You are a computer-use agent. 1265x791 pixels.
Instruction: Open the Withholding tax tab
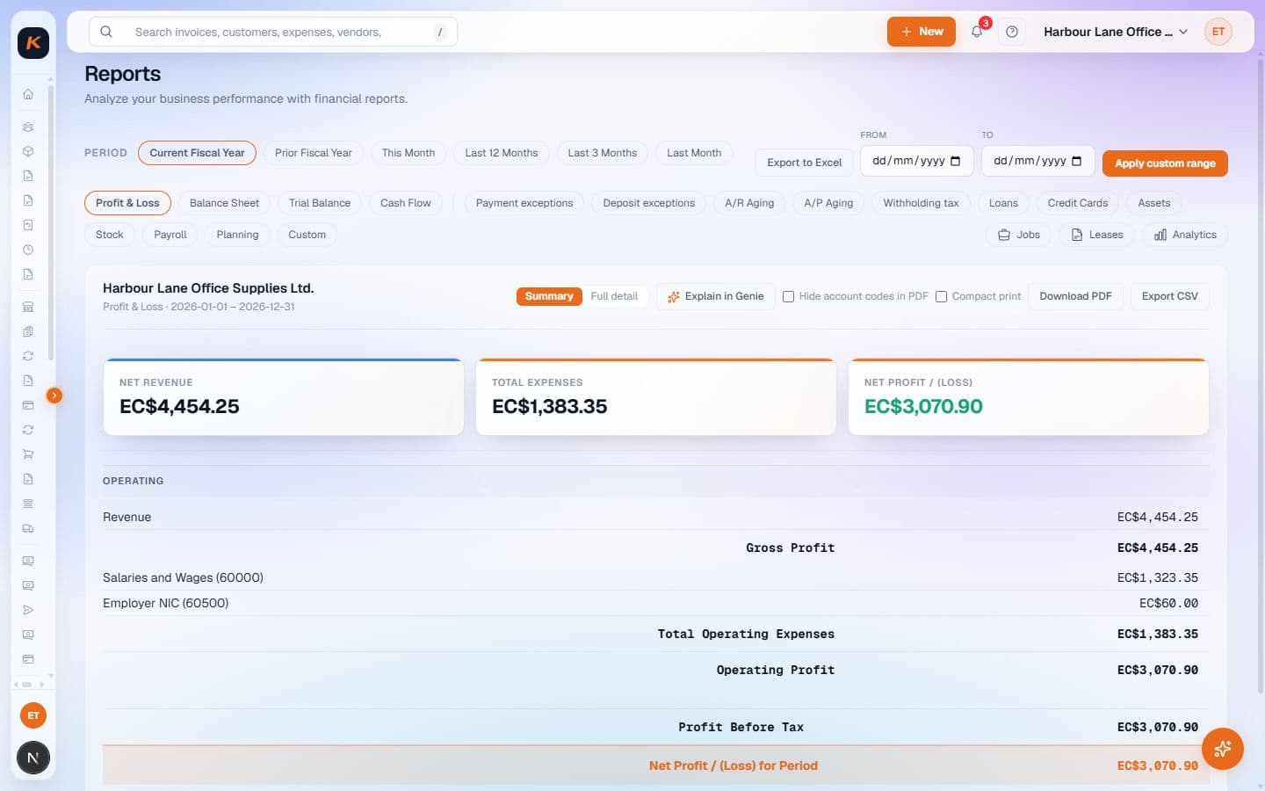click(921, 203)
